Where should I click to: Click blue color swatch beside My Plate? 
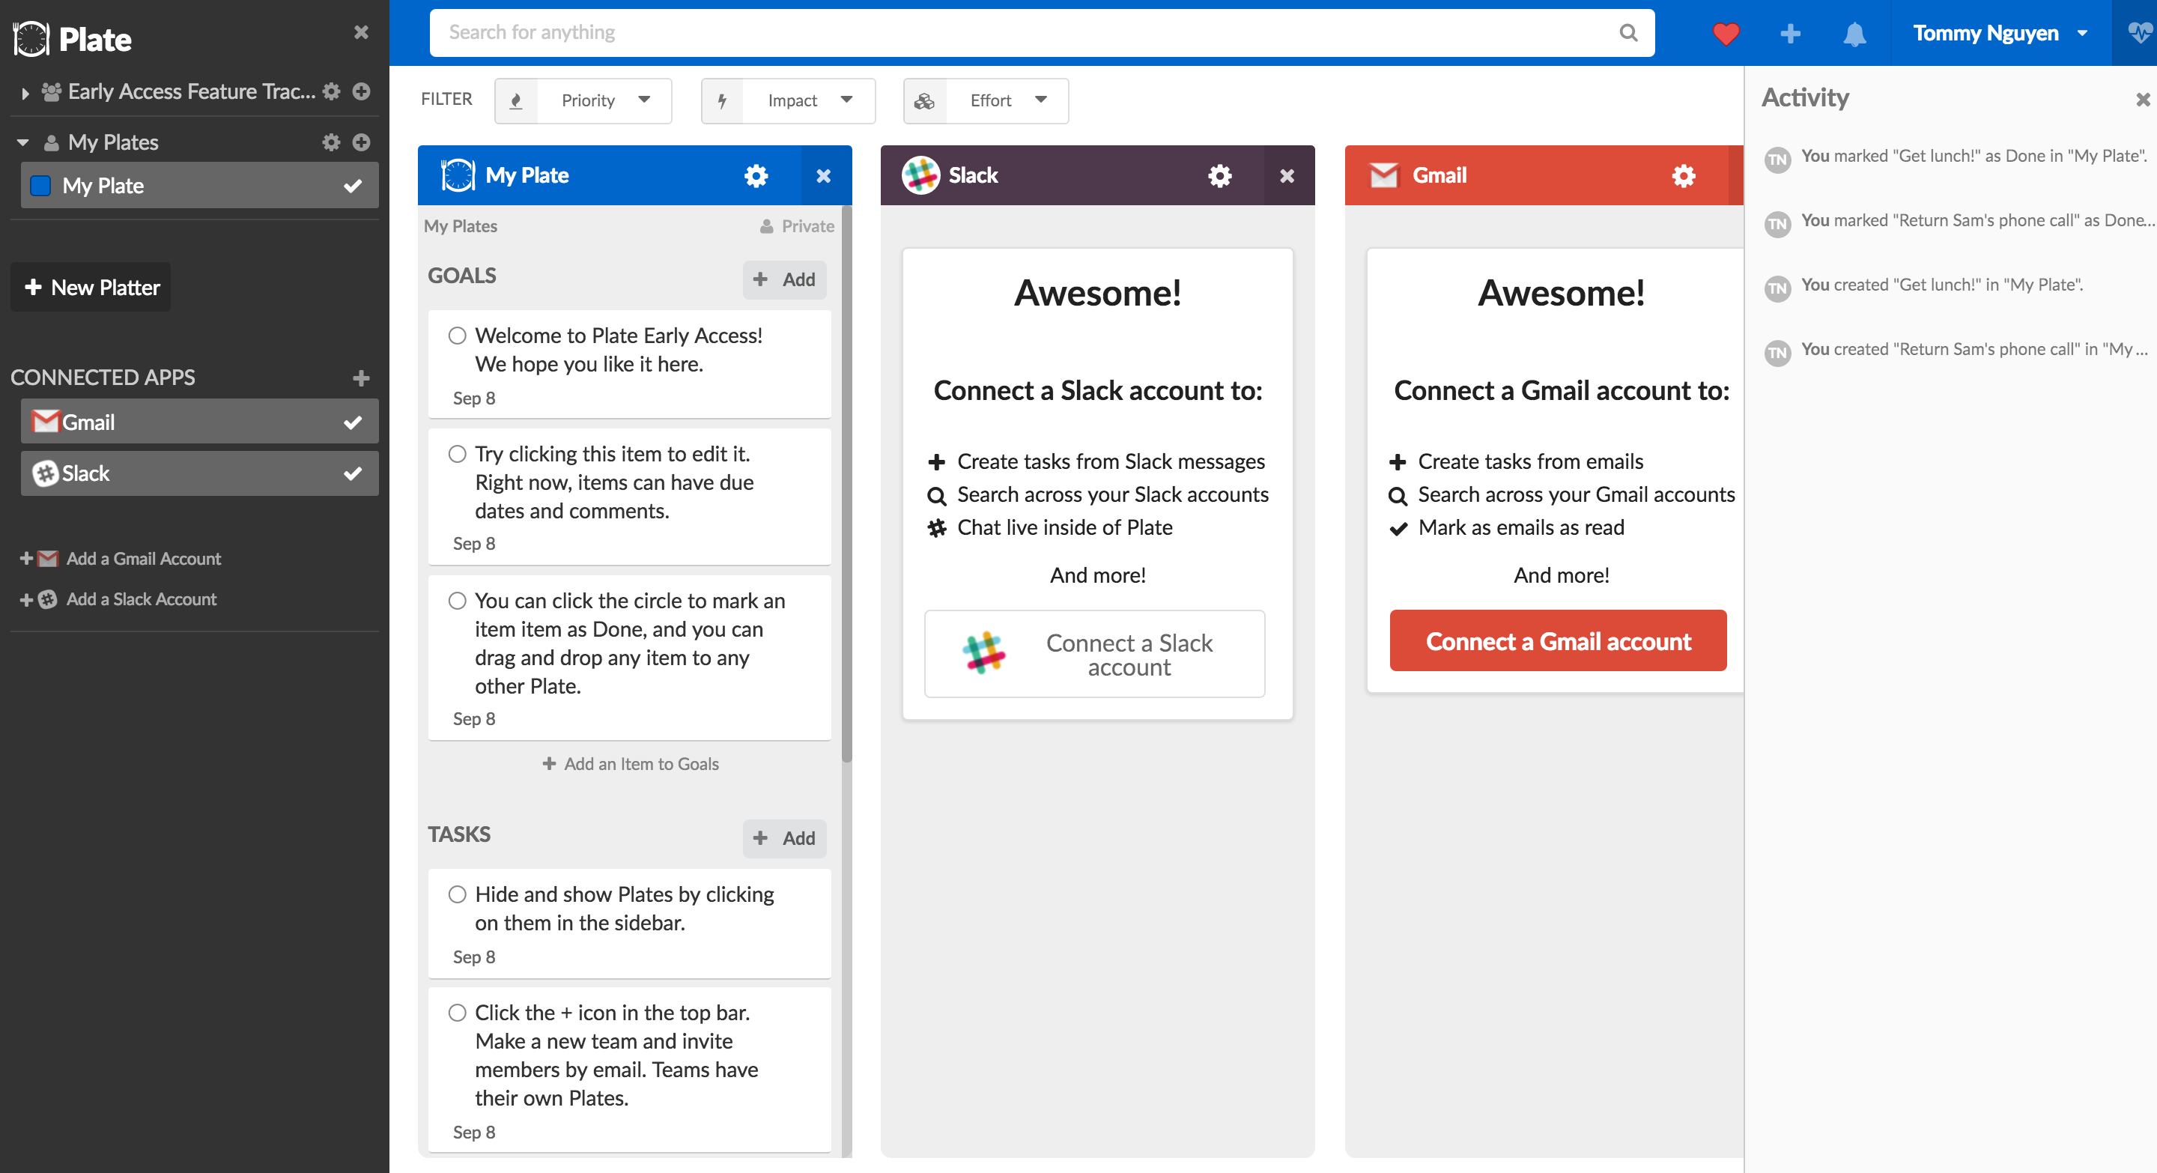coord(41,186)
